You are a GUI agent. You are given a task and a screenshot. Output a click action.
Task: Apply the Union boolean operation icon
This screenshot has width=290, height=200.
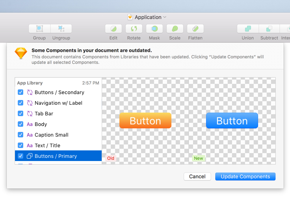(x=248, y=29)
